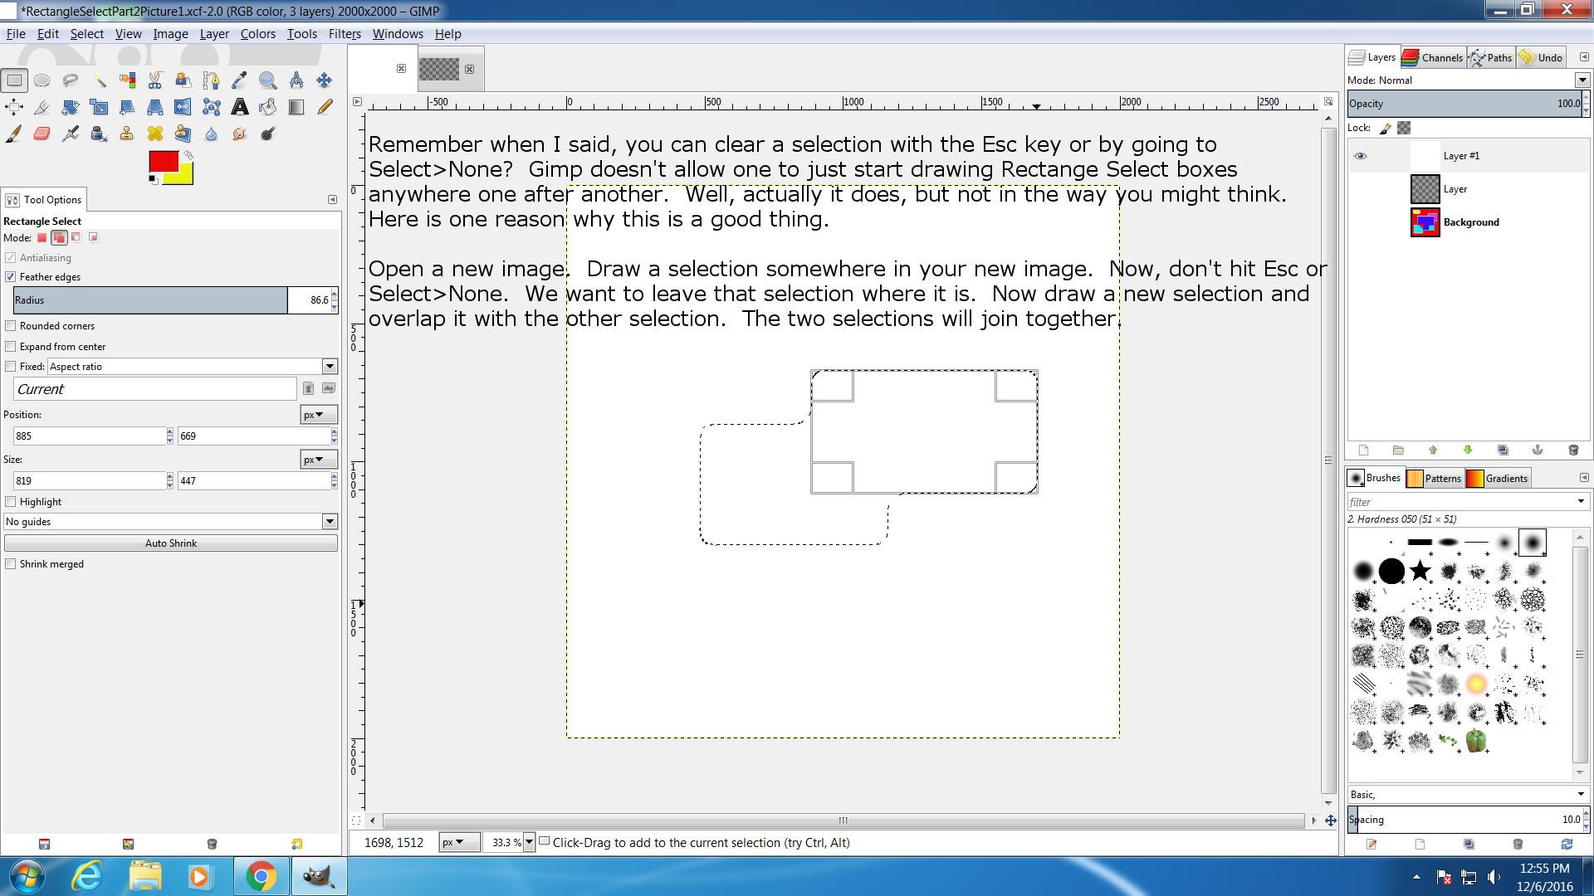Select the Zoom magnifier tool
The height and width of the screenshot is (896, 1594).
[267, 80]
